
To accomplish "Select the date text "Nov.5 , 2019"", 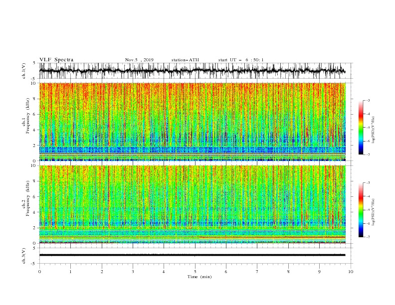I will pyautogui.click(x=139, y=60).
